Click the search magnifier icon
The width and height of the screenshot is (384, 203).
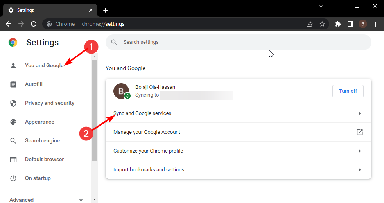pos(114,42)
